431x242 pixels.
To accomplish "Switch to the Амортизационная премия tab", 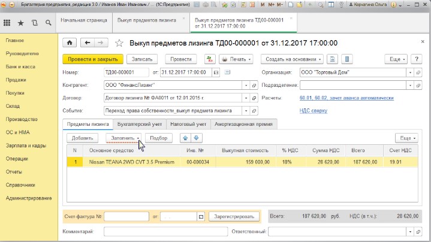I will pos(244,124).
